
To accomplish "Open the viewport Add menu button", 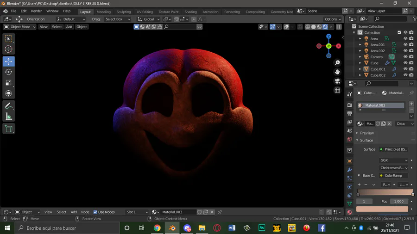I will [69, 27].
